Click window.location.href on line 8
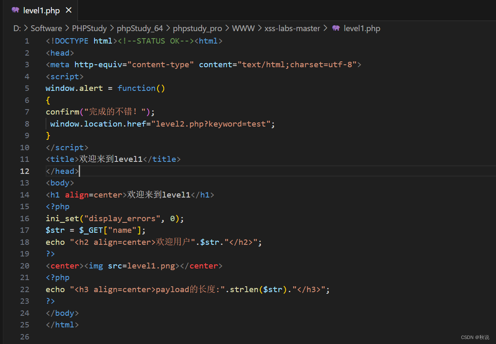Screen dimensions: 496x344 [98, 124]
